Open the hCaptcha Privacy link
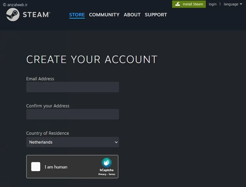The width and height of the screenshot is (246, 187). pyautogui.click(x=102, y=174)
